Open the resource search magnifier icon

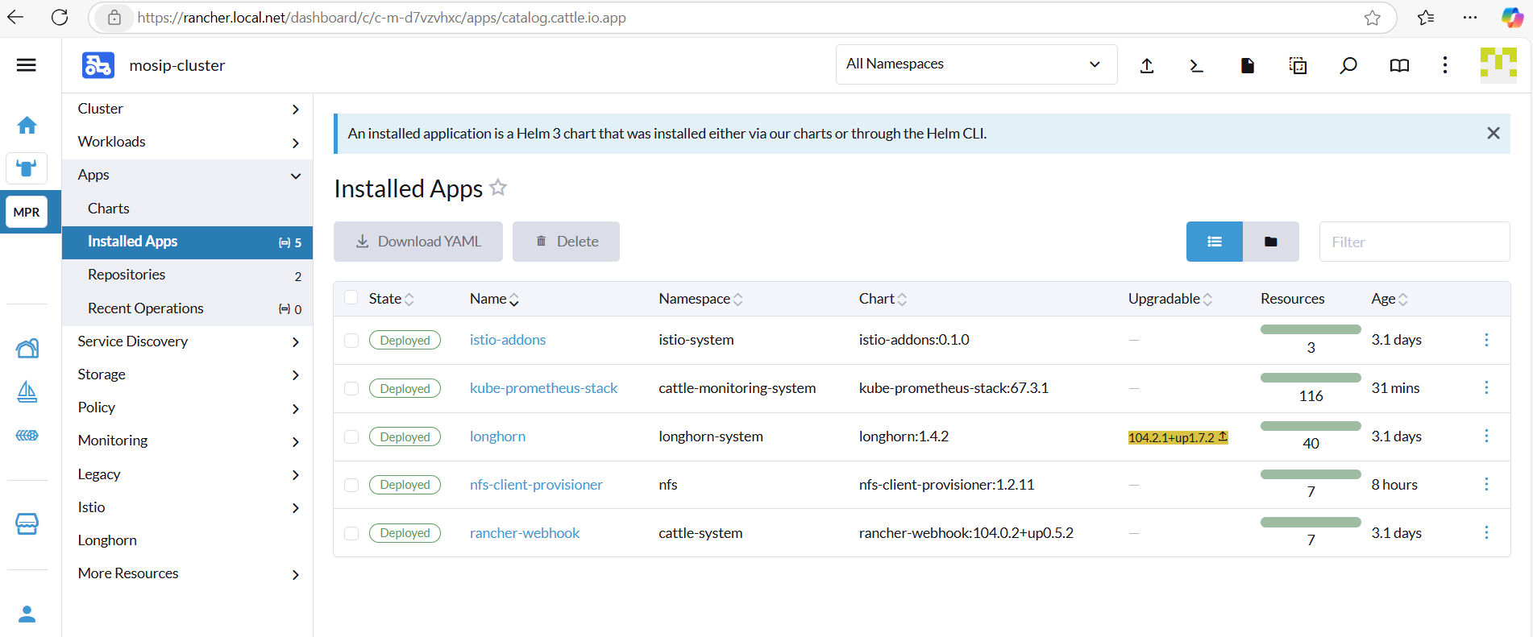click(1348, 66)
